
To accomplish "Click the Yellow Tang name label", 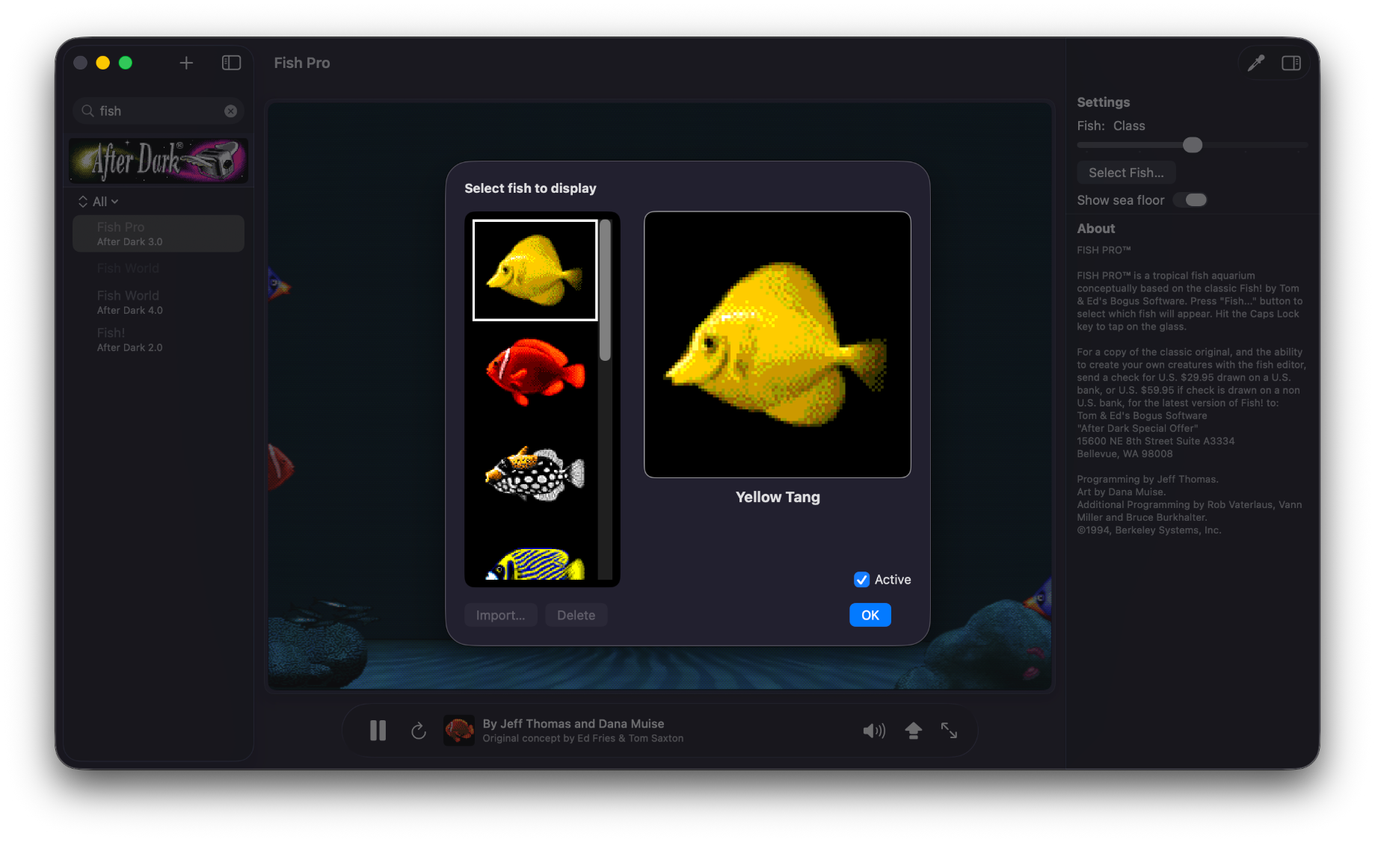I will [778, 497].
